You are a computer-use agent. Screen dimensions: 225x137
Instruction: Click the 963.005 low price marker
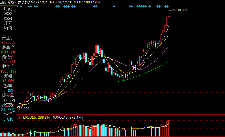coord(23,108)
